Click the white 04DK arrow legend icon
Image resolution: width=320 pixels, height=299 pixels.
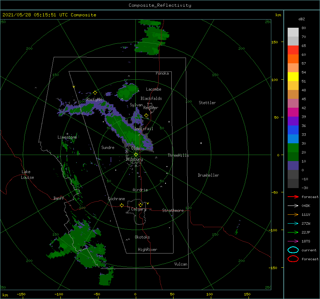click(x=293, y=206)
